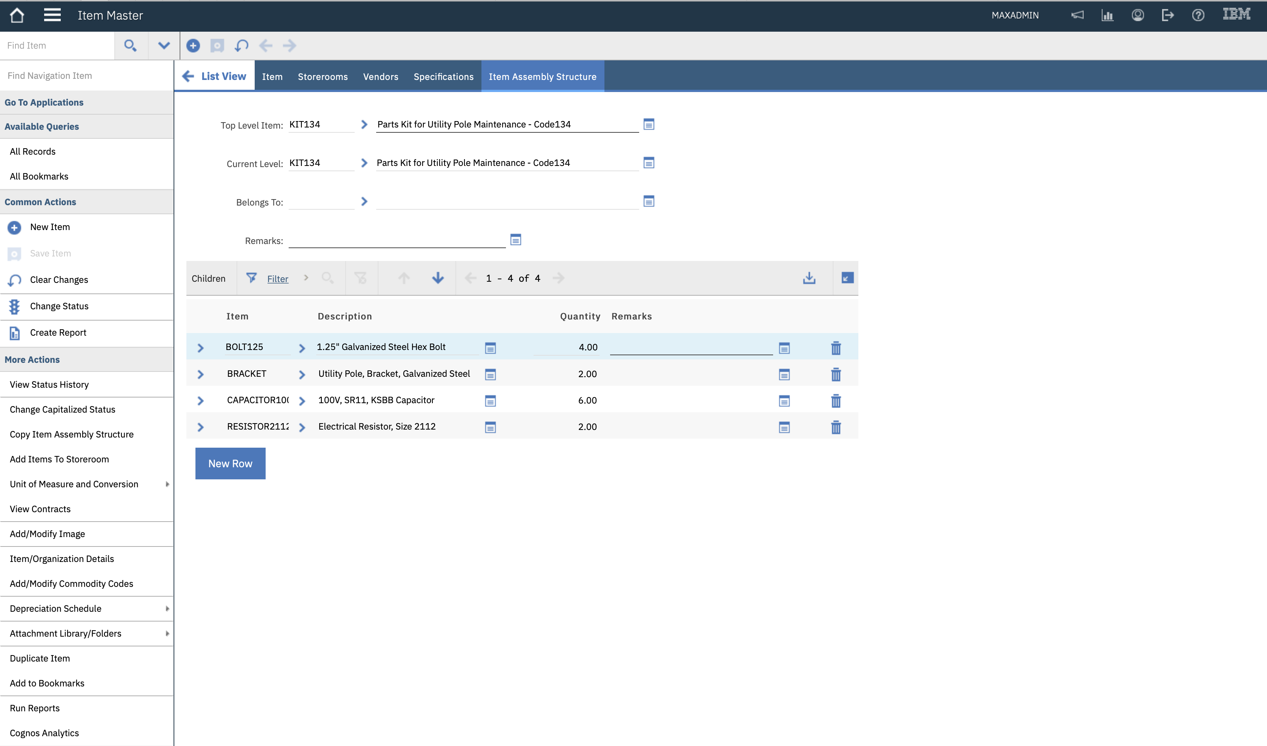Expand details of the RESISTOR2112 row
Screen dimensions: 1267x746
point(201,427)
